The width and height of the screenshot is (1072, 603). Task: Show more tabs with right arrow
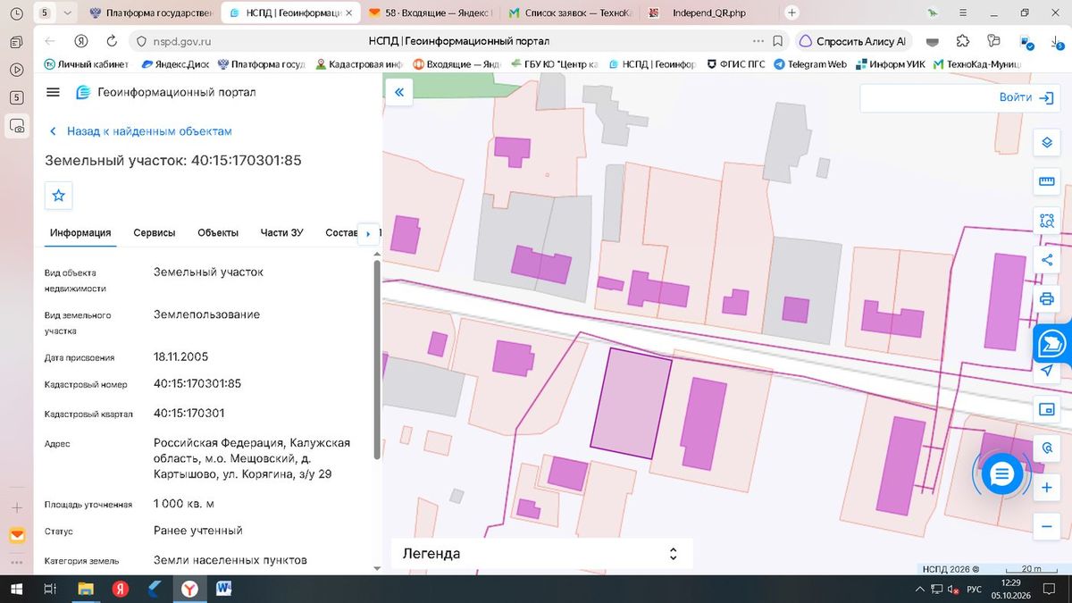(368, 234)
